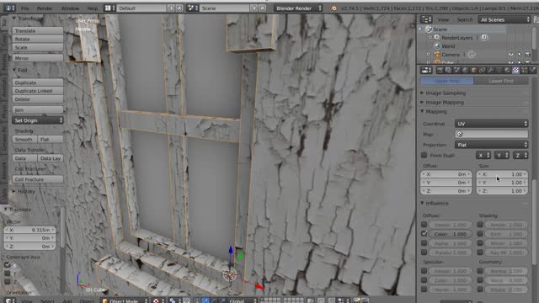Click the Camera object icon in outliner
Viewport: 539px width, 303px height.
click(x=437, y=54)
